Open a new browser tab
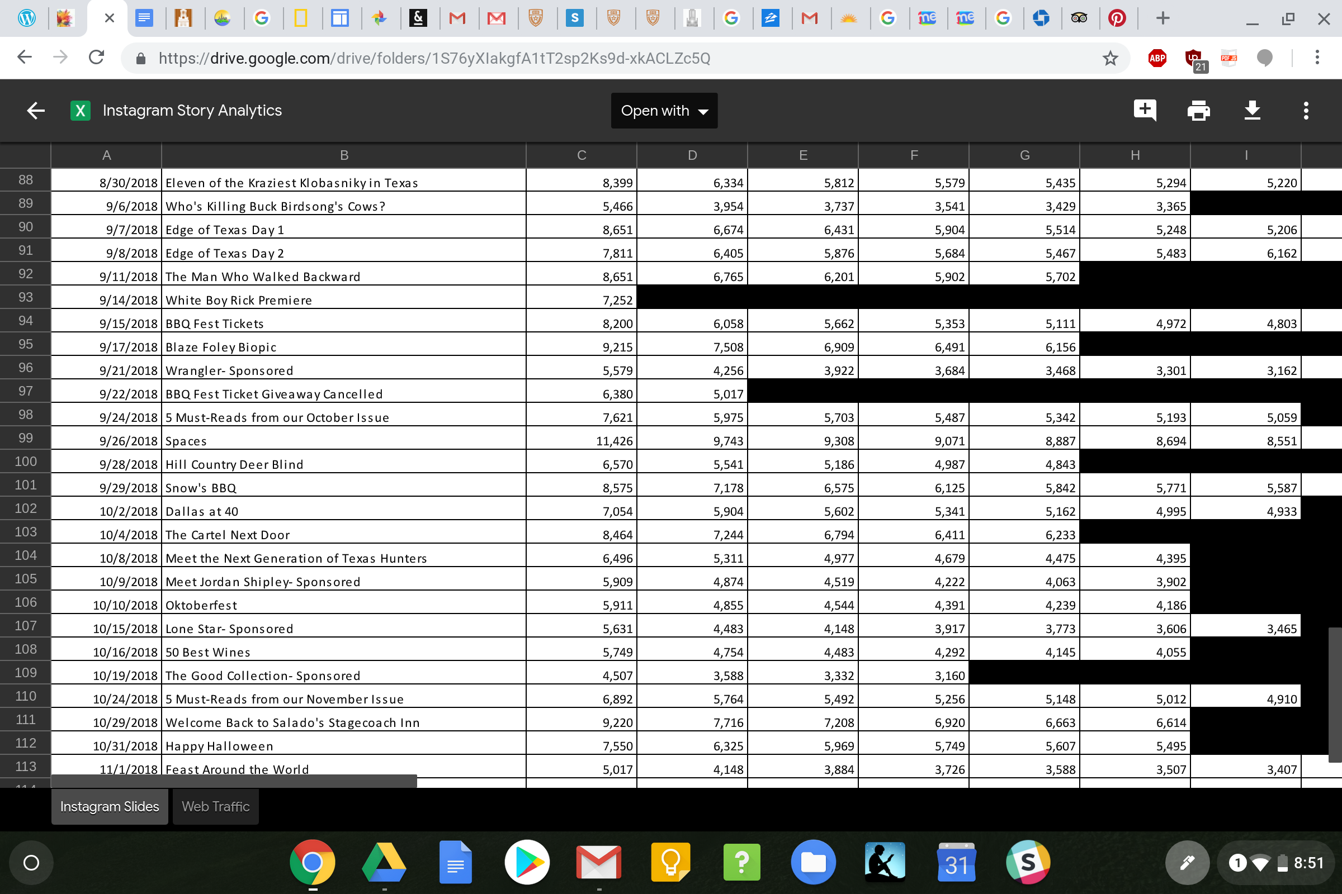The height and width of the screenshot is (894, 1342). (x=1163, y=19)
